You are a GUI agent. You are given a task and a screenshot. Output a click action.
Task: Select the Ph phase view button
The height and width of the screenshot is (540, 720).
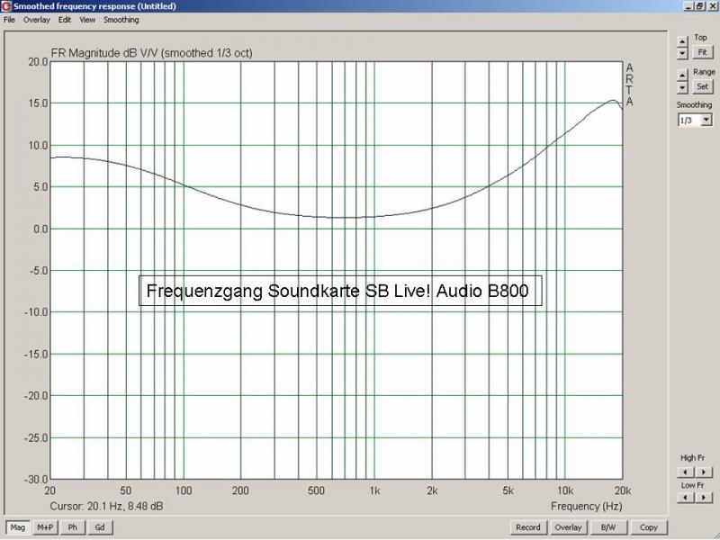73,527
